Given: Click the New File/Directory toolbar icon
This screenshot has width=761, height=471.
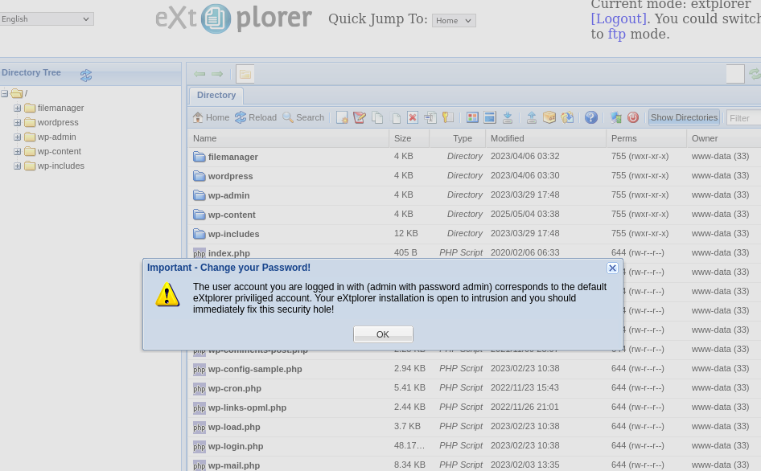Looking at the screenshot, I should point(342,118).
